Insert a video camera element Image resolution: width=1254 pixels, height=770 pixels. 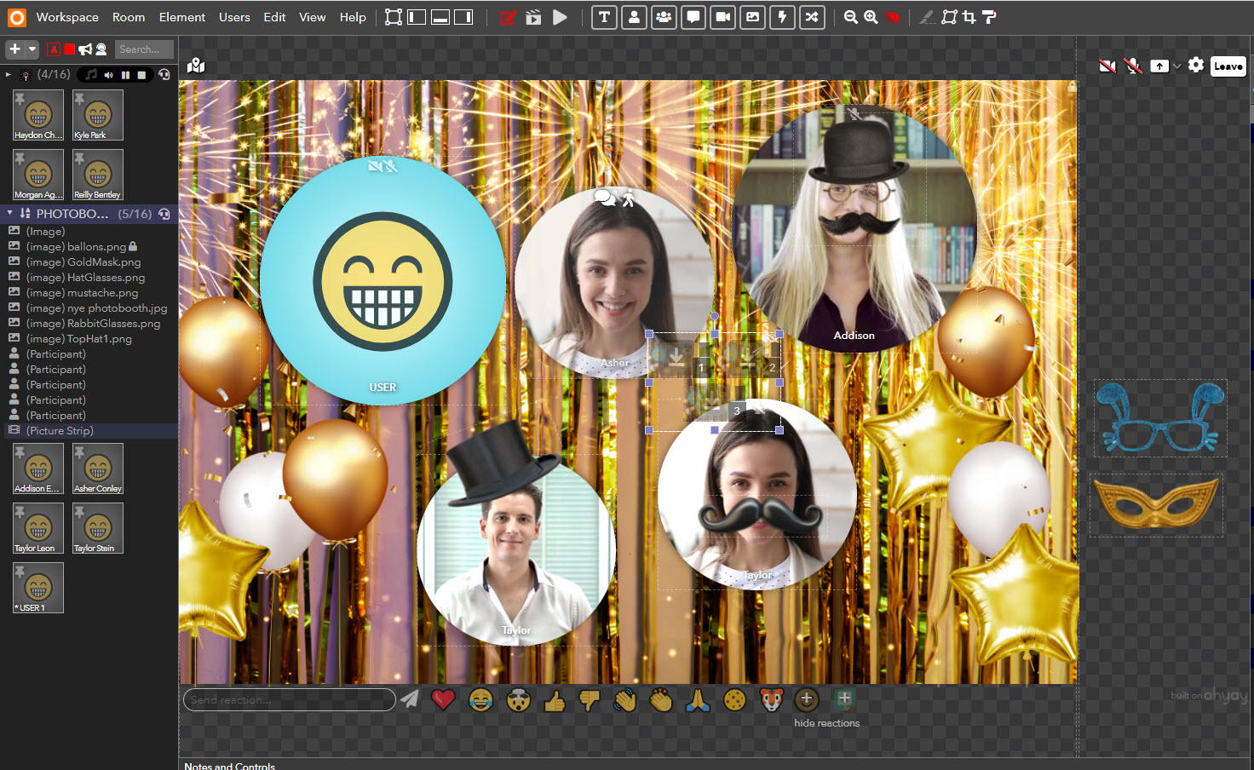723,17
